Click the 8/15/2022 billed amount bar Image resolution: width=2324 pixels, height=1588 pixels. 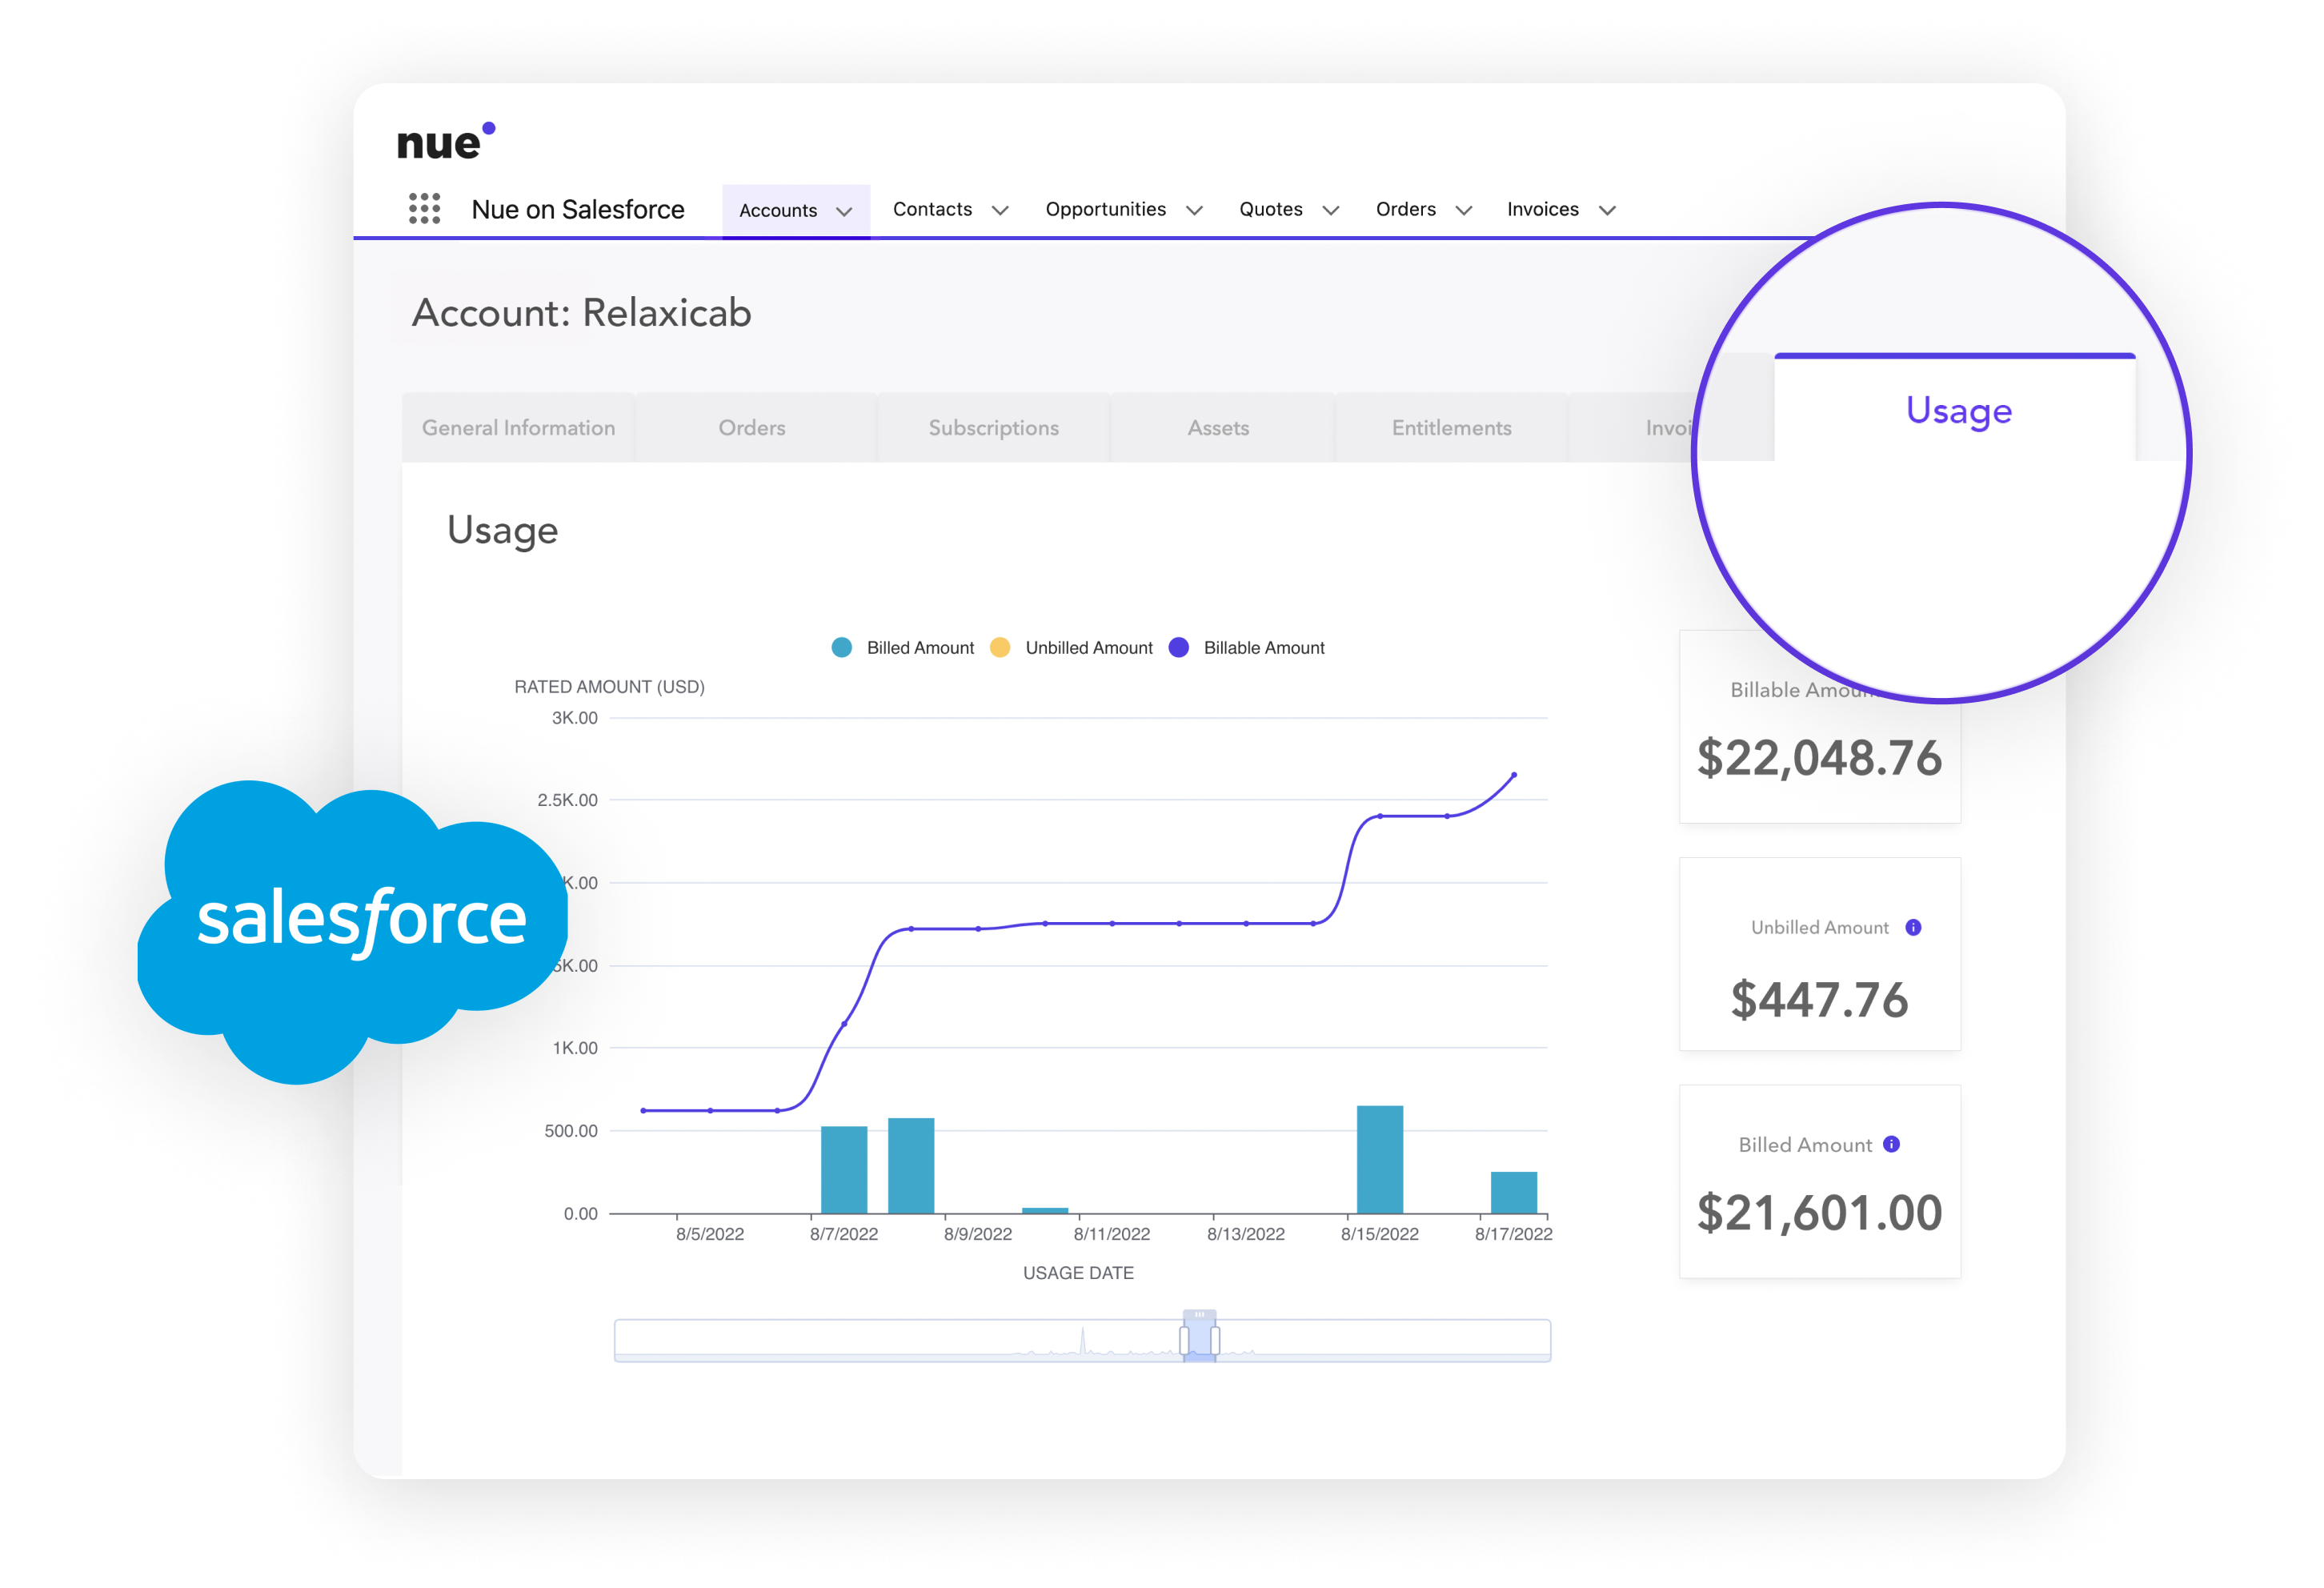pos(1380,1159)
